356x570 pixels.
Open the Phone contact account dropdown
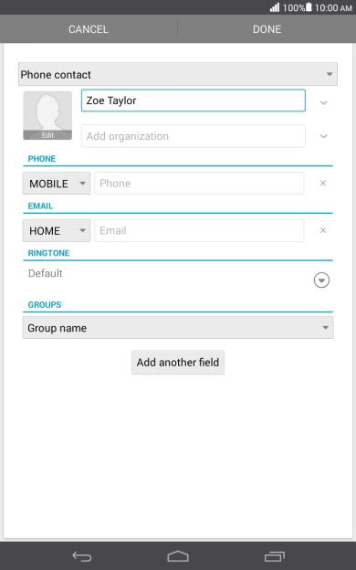(x=178, y=74)
